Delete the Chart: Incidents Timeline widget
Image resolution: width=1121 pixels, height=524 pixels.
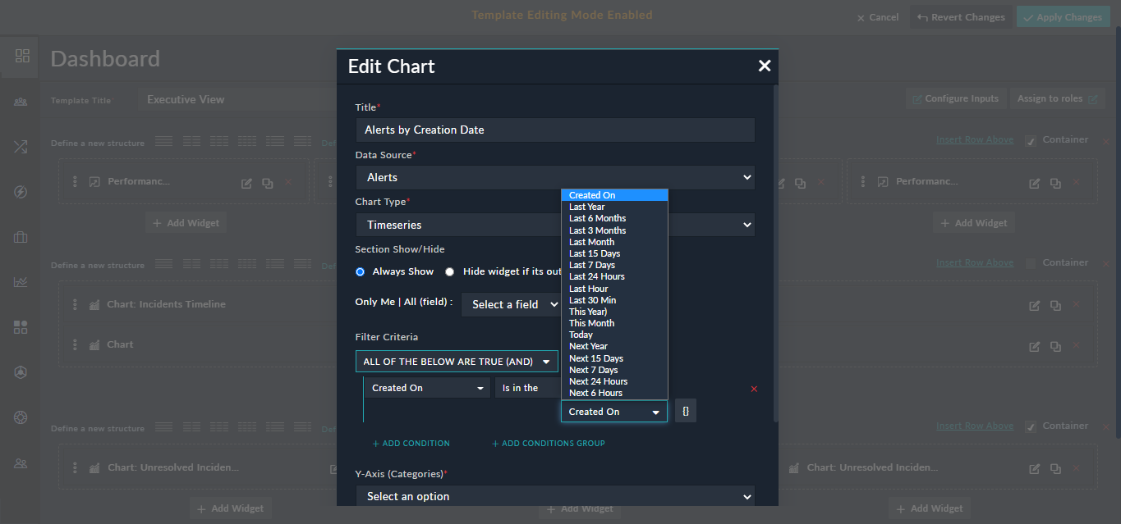(x=1076, y=305)
